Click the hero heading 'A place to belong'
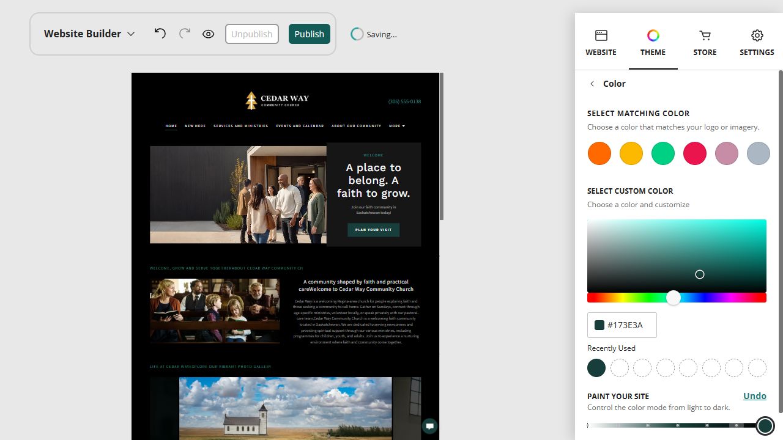Image resolution: width=783 pixels, height=440 pixels. [374, 180]
